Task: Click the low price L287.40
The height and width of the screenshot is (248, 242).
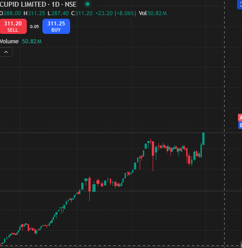Action: tap(58, 13)
